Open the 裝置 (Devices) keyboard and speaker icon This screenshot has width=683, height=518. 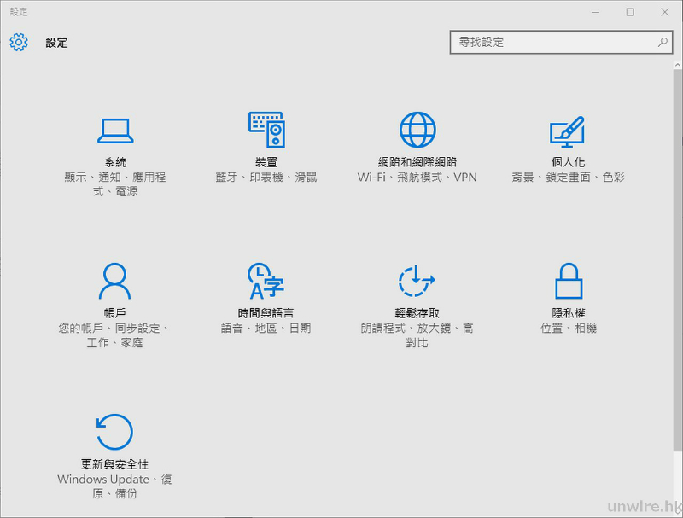[x=266, y=130]
